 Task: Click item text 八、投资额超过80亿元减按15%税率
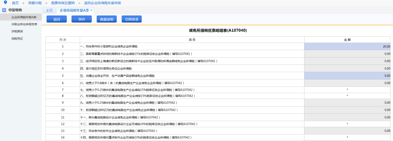point(137,96)
